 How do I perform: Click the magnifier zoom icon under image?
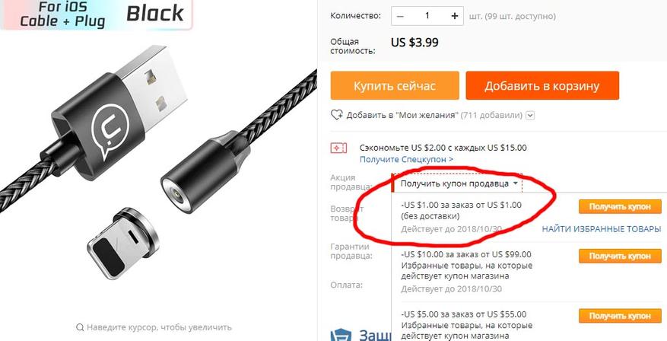(80, 327)
